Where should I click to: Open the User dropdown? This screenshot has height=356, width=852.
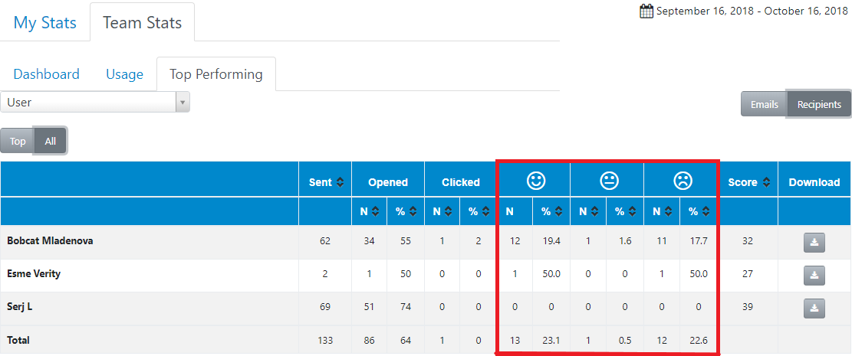pos(95,102)
